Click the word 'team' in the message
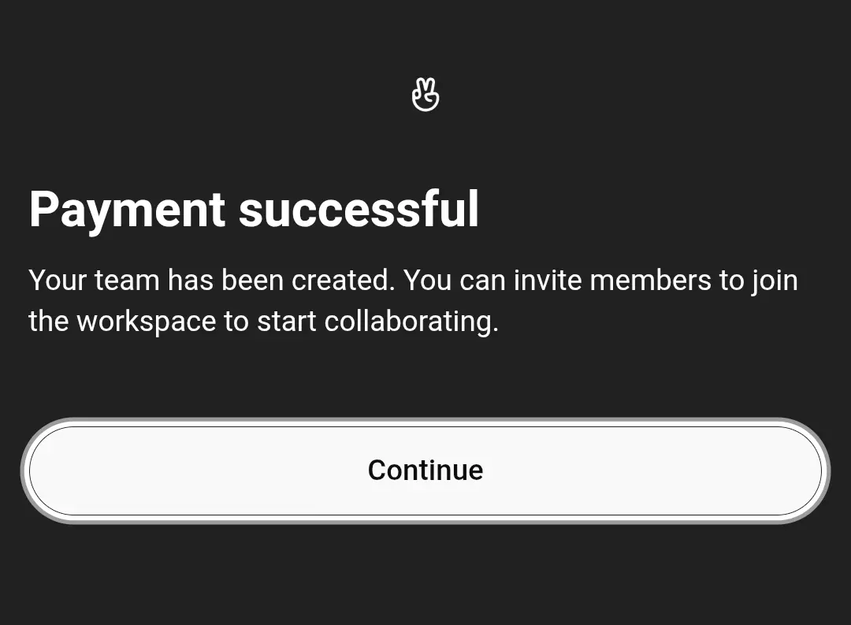Image resolution: width=851 pixels, height=625 pixels. point(127,281)
